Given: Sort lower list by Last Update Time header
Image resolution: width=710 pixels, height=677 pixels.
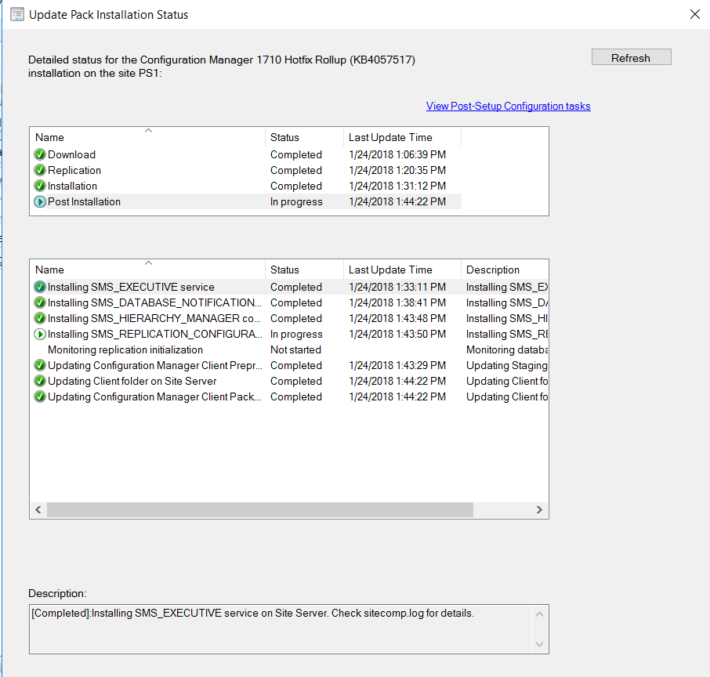Looking at the screenshot, I should click(x=402, y=270).
